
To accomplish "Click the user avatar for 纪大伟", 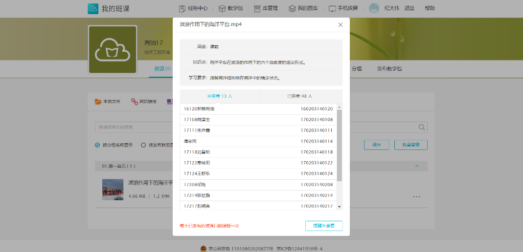I will (374, 8).
